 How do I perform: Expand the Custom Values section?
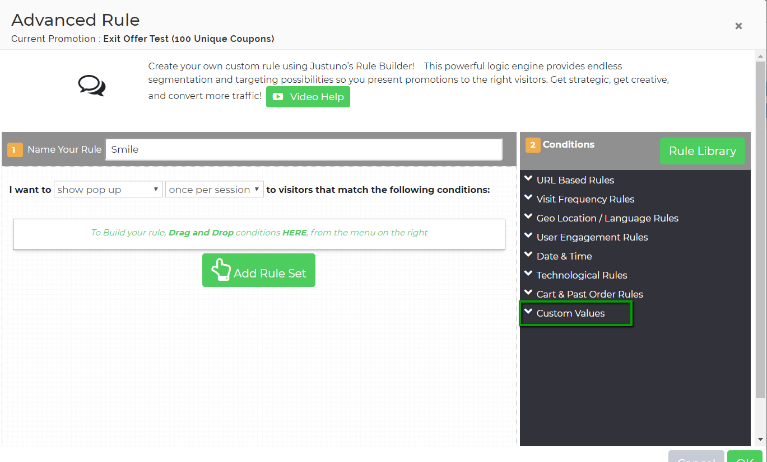pos(570,313)
